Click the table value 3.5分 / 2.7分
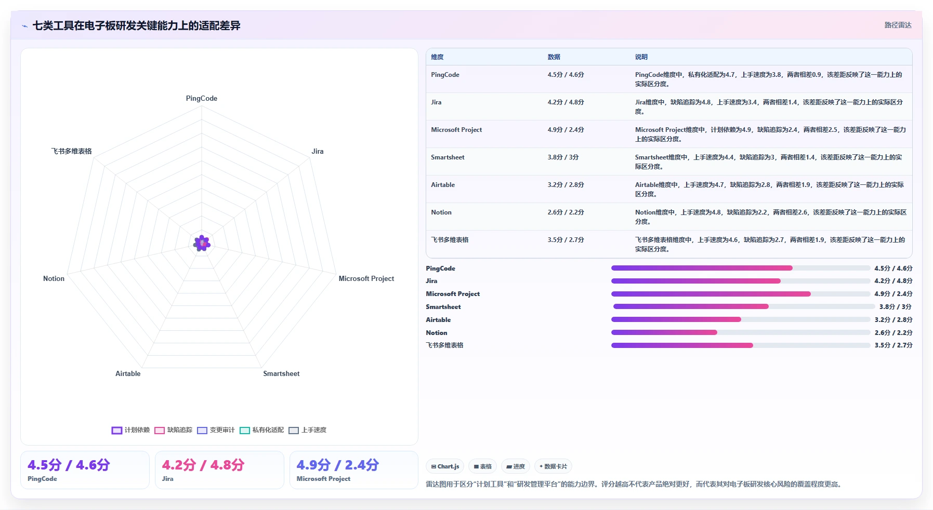 566,240
